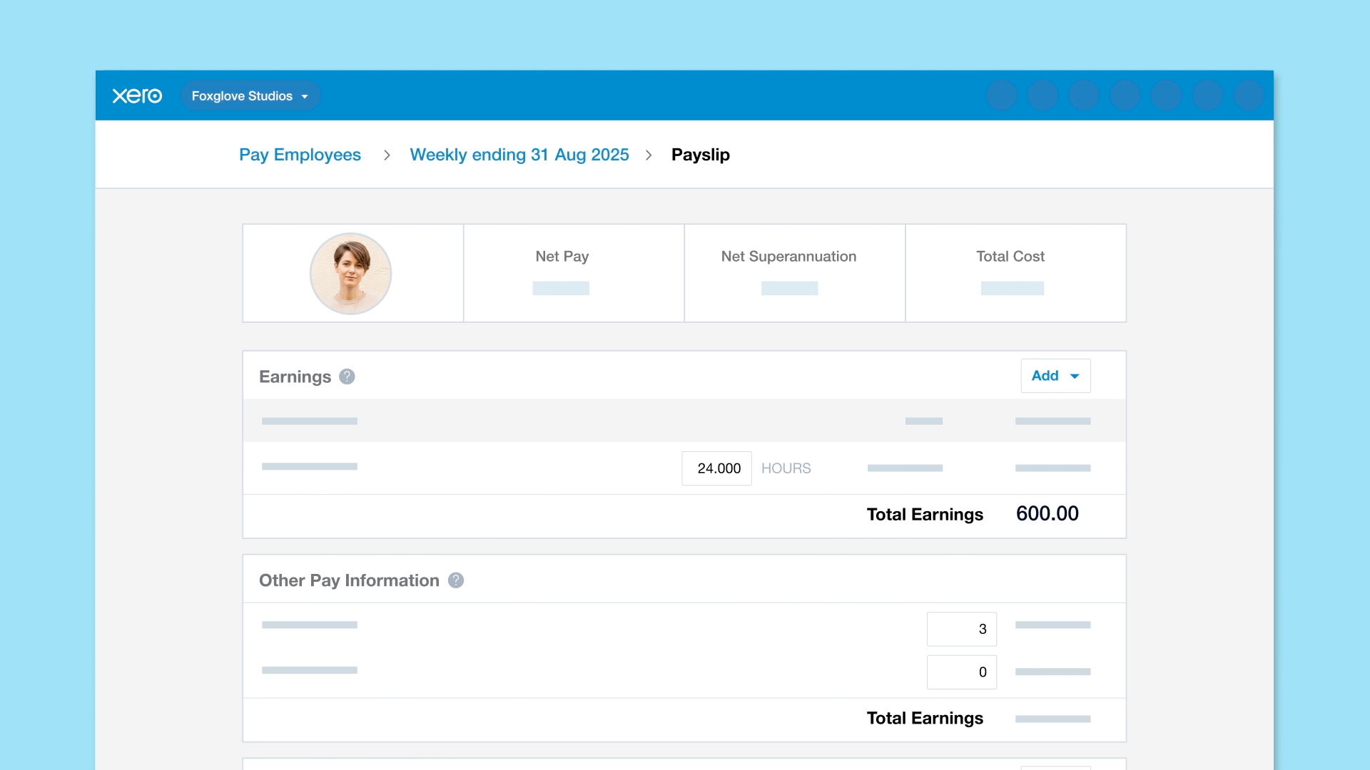Select the Payslip breadcrumb item
The image size is (1370, 770).
[700, 155]
